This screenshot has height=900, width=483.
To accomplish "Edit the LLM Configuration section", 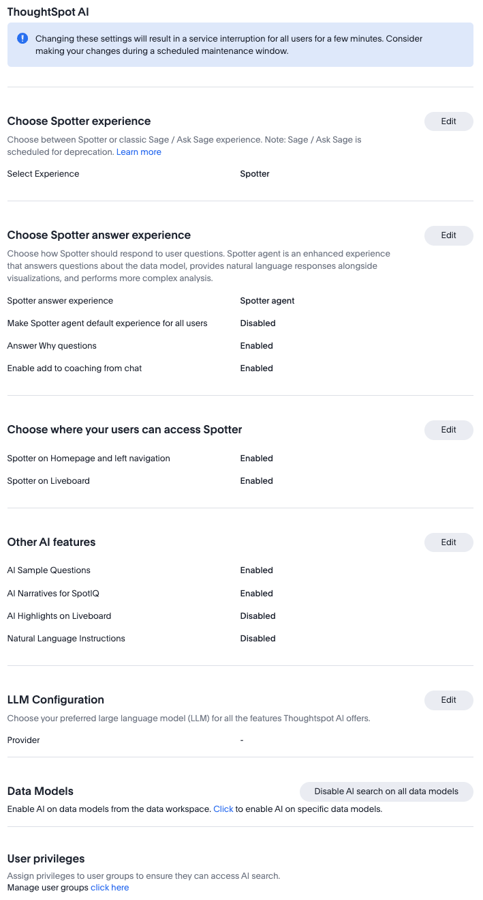I will (448, 700).
